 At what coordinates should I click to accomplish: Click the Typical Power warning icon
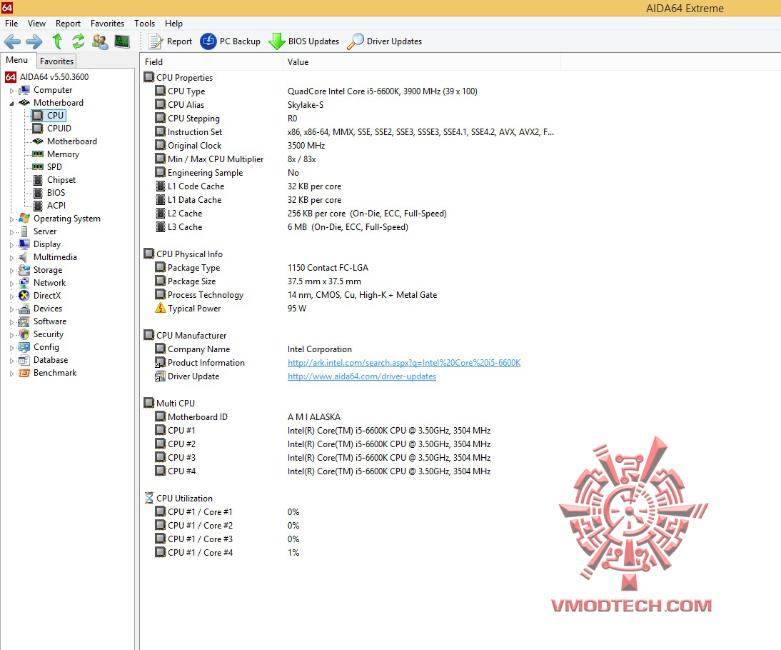(x=161, y=308)
